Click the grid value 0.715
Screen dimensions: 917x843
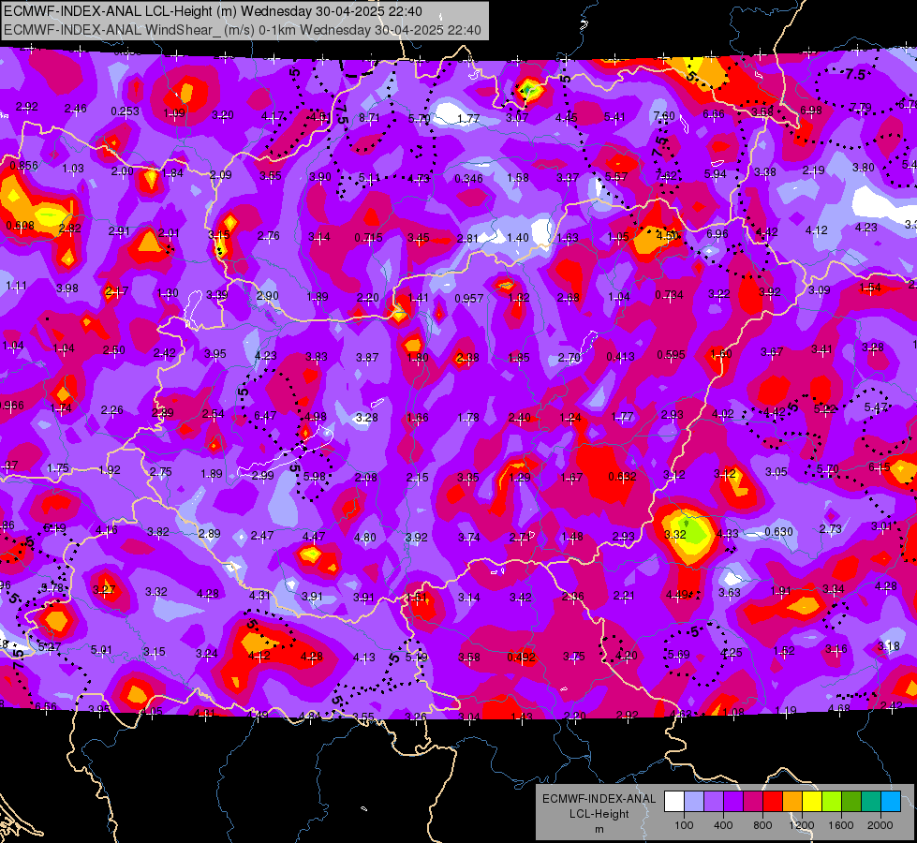tap(368, 238)
